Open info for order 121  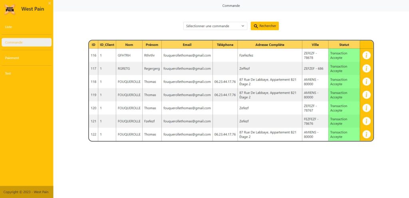366,121
